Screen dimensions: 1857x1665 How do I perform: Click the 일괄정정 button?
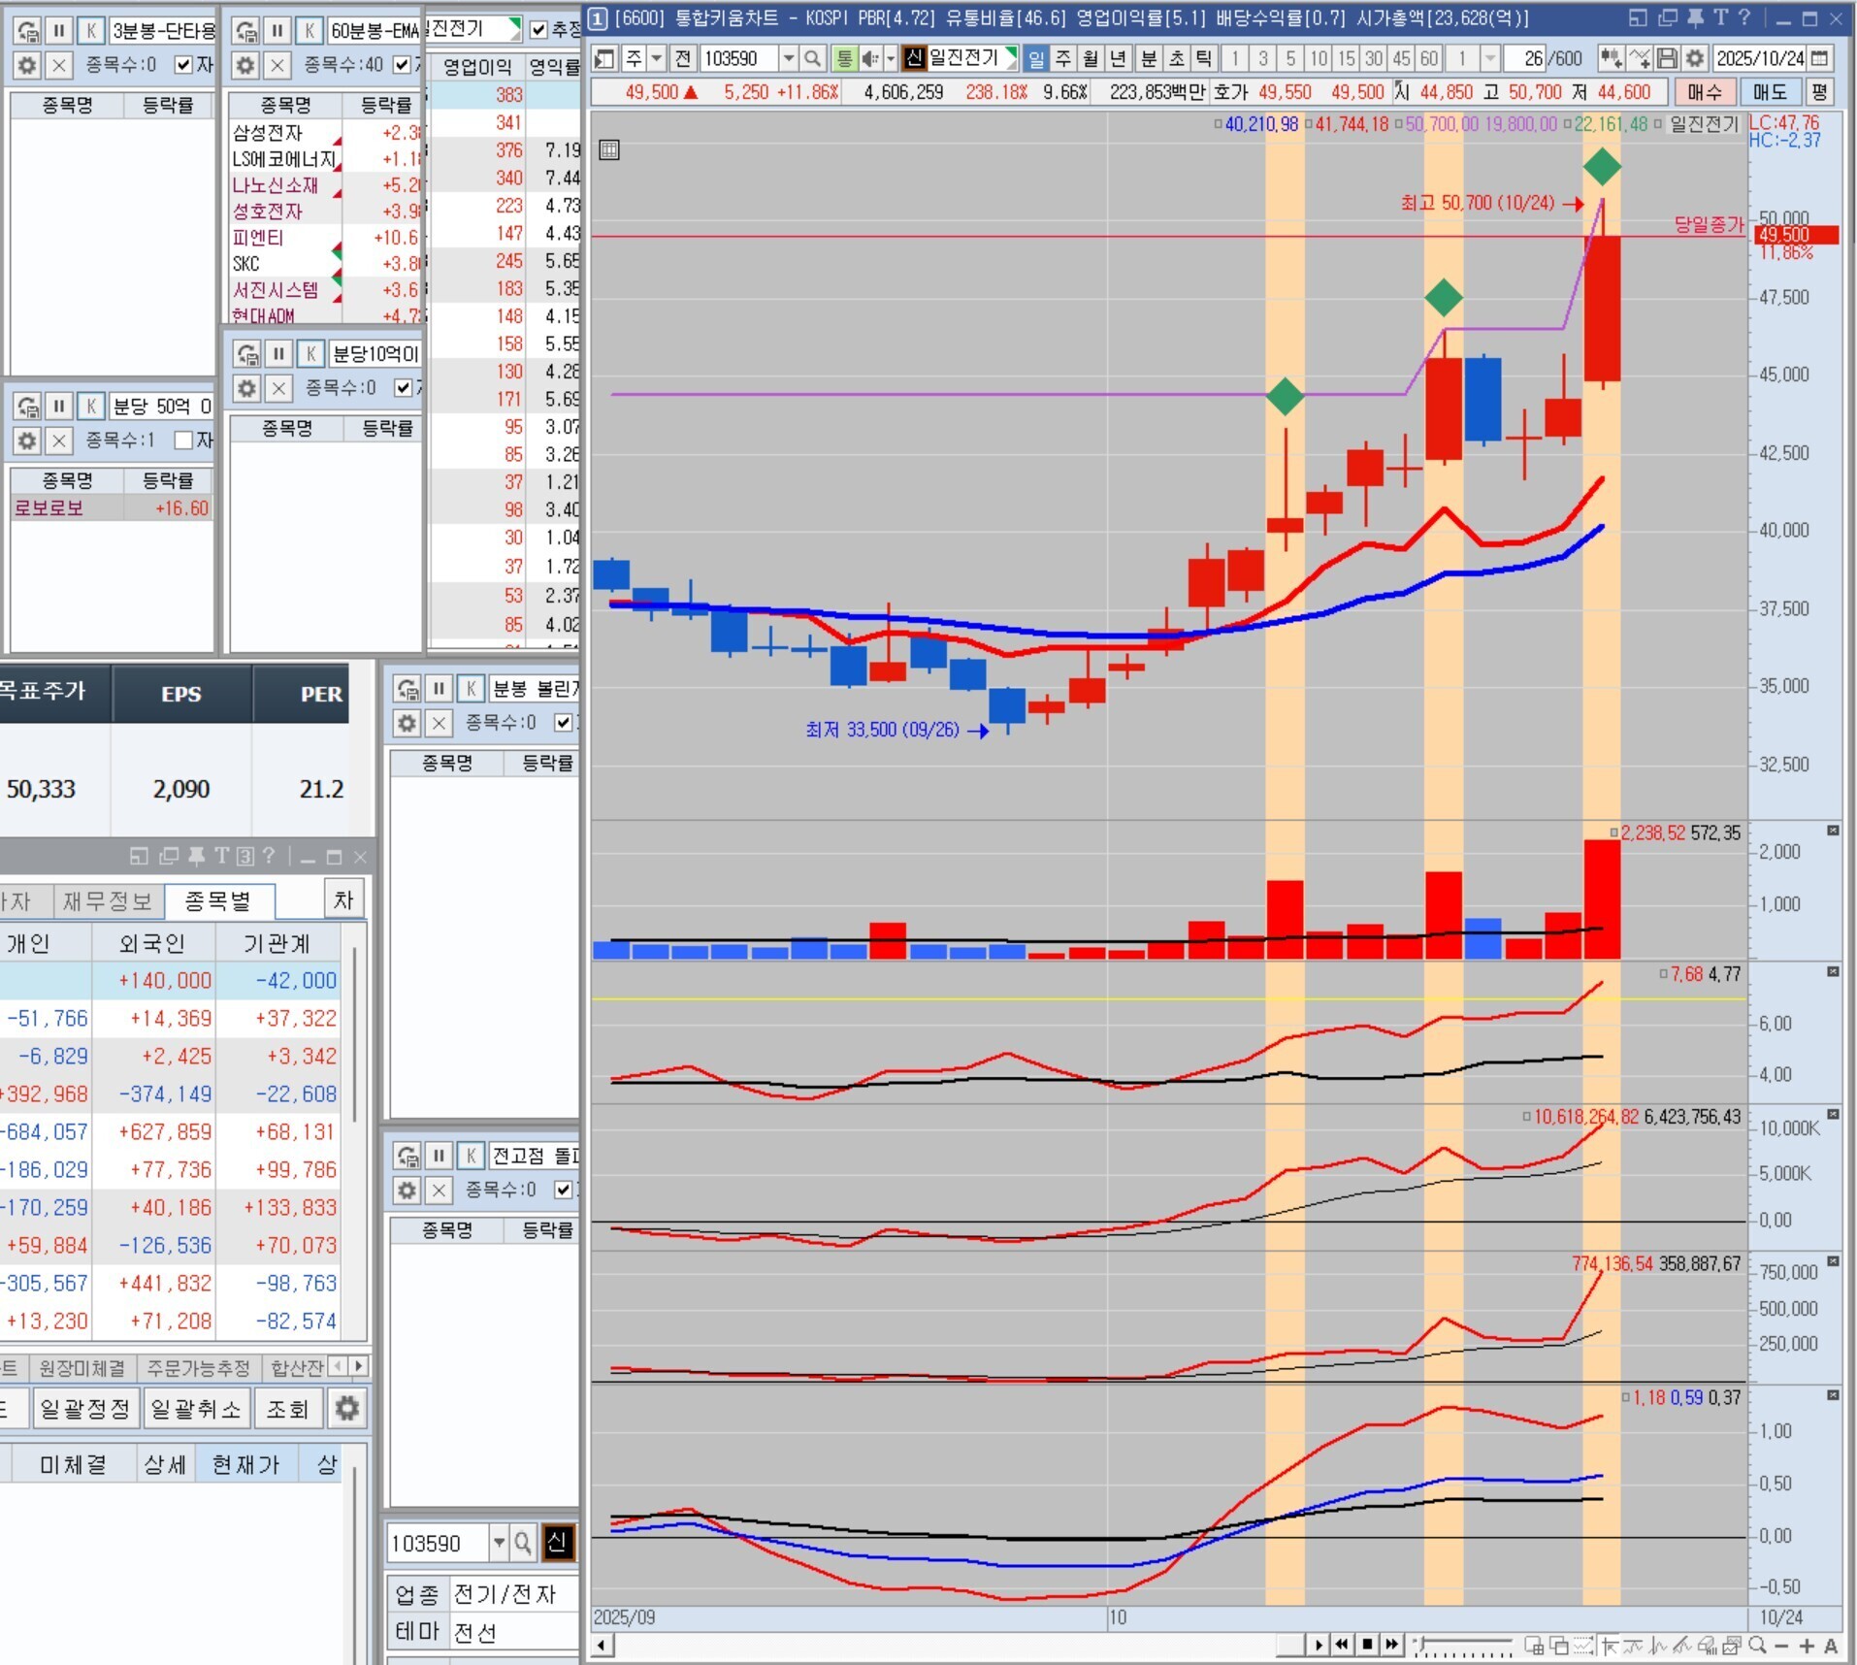(85, 1408)
